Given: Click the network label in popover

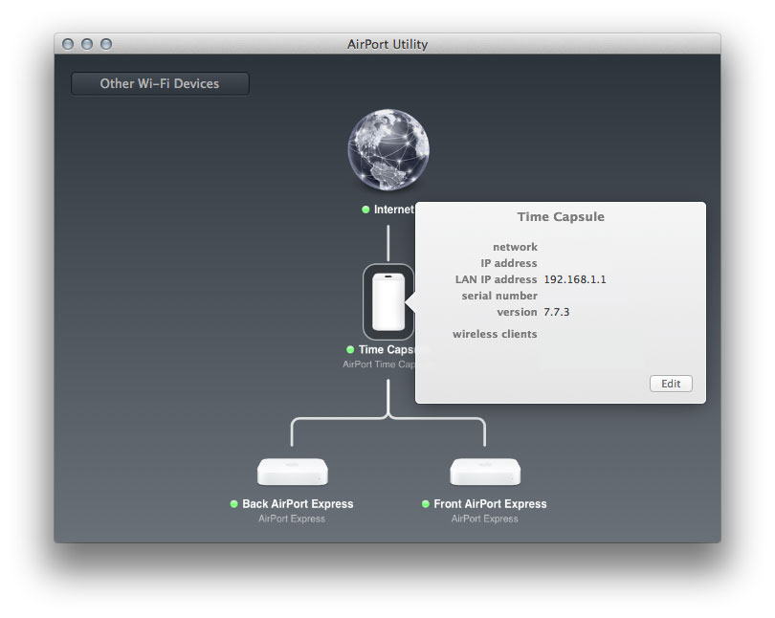Looking at the screenshot, I should pos(515,247).
